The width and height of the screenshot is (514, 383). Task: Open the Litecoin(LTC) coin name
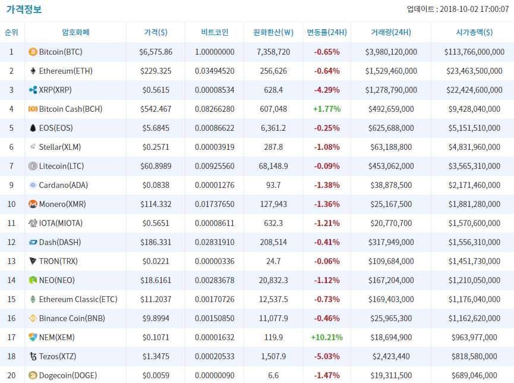point(62,166)
